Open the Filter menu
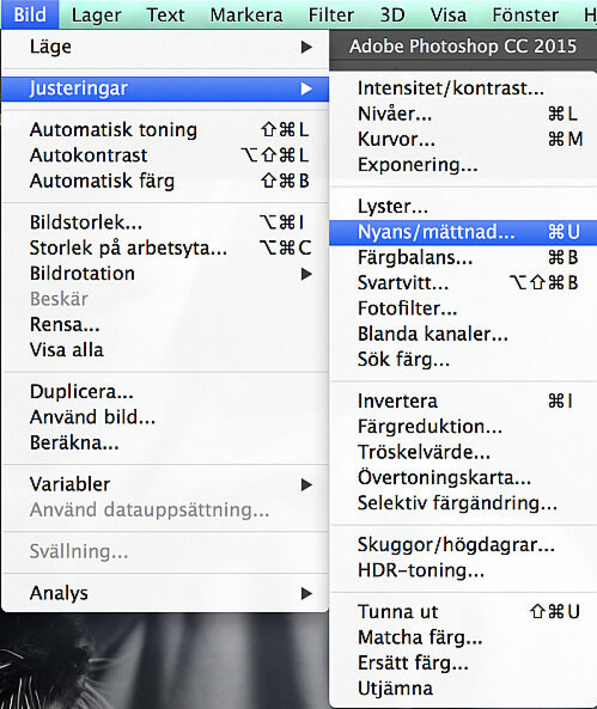This screenshot has width=597, height=709. tap(331, 15)
